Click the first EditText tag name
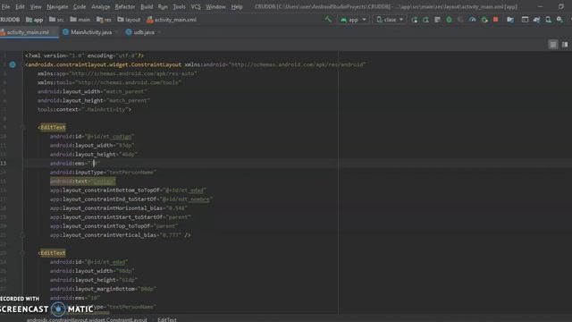 (x=53, y=127)
